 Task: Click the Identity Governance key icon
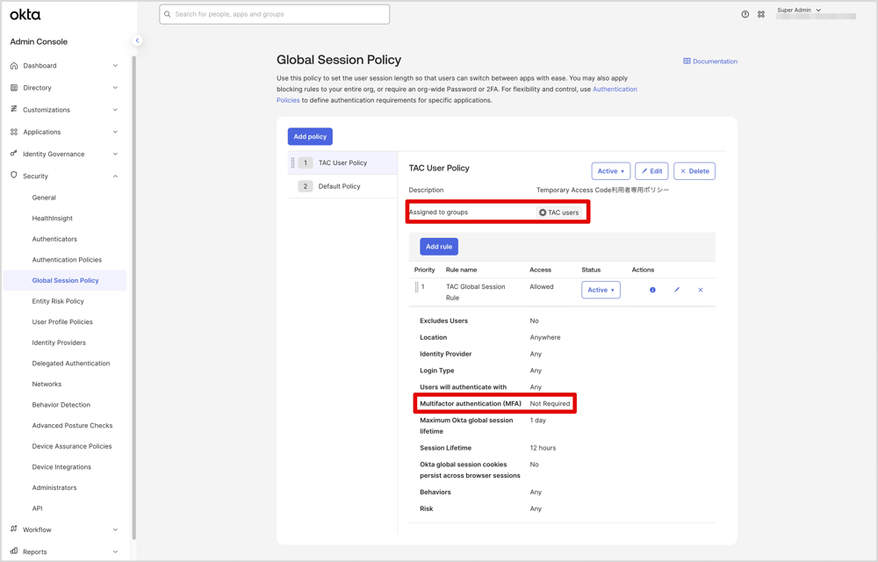(x=14, y=154)
